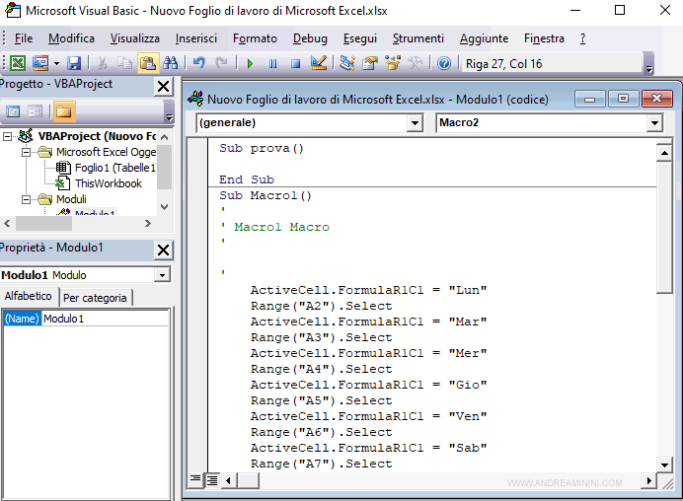
Task: Save the workbook with the floppy icon
Action: pos(74,63)
